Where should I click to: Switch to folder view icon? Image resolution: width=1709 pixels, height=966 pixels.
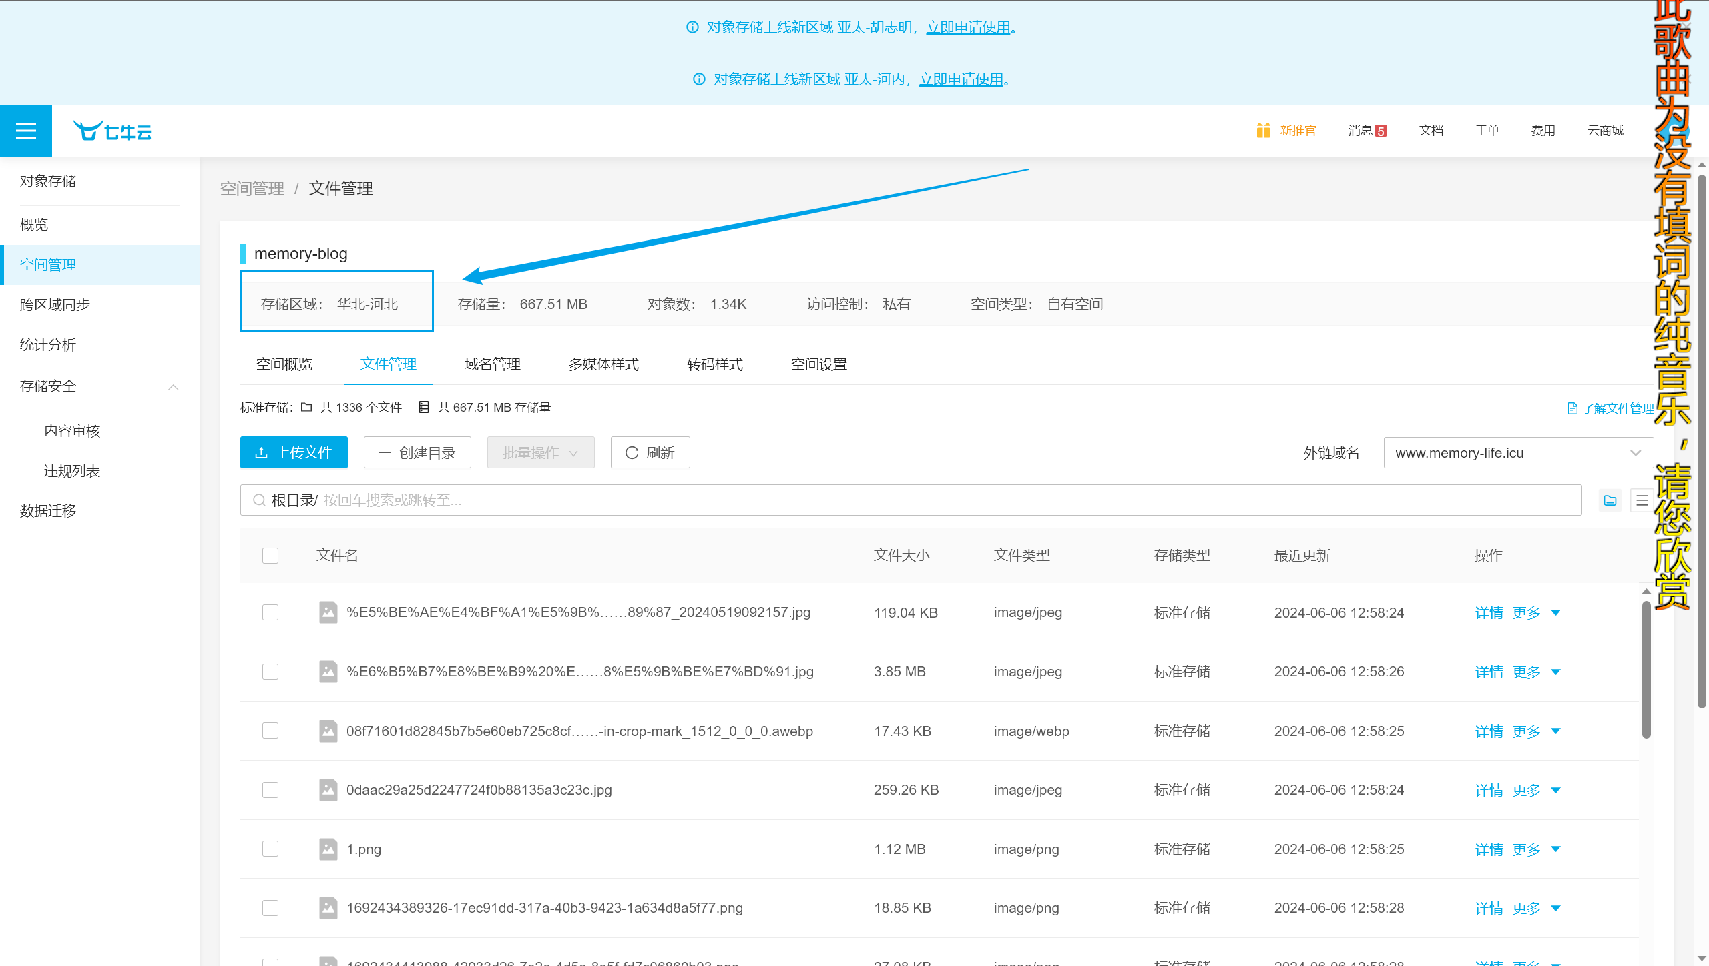pyautogui.click(x=1610, y=500)
